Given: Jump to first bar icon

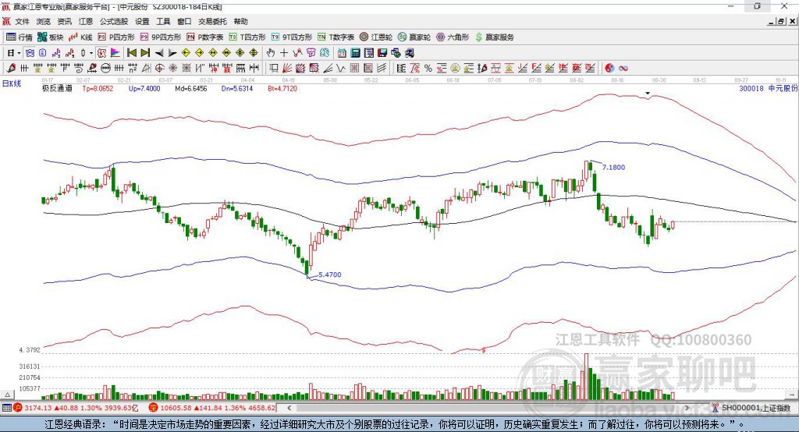Looking at the screenshot, I should pyautogui.click(x=131, y=53).
